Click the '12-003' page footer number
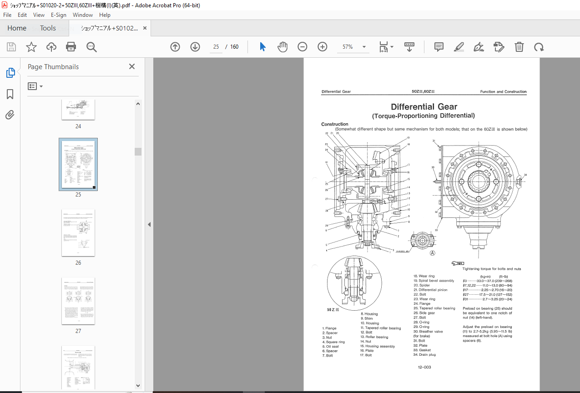Image resolution: width=580 pixels, height=393 pixels. pyautogui.click(x=424, y=367)
